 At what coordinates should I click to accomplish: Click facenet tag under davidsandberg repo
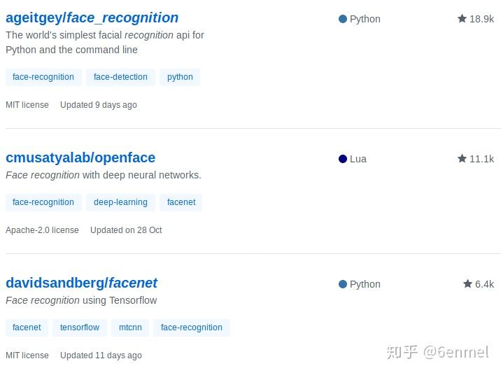point(27,328)
